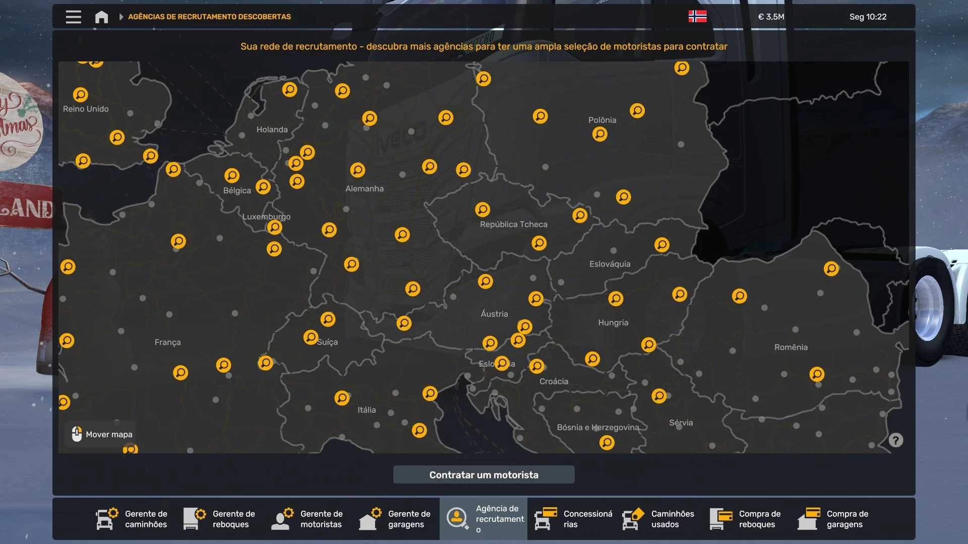Open Gerente de caminhões tab

[132, 519]
